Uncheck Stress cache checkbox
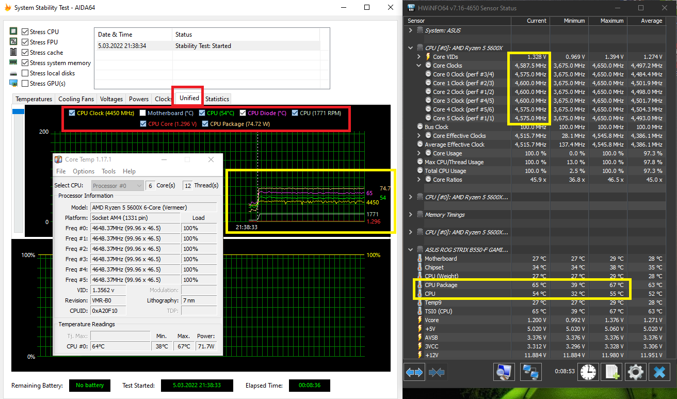The image size is (677, 399). [25, 52]
